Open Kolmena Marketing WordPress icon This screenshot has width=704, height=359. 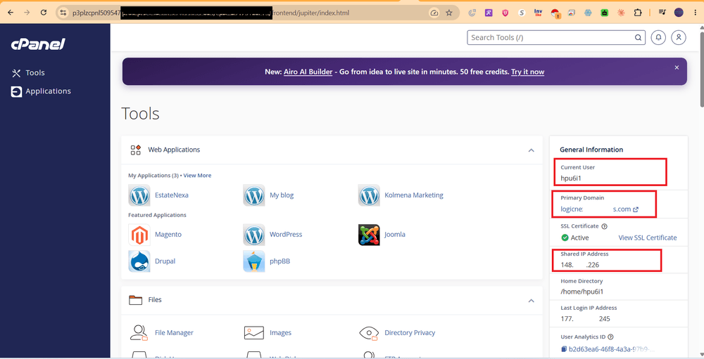(x=369, y=195)
